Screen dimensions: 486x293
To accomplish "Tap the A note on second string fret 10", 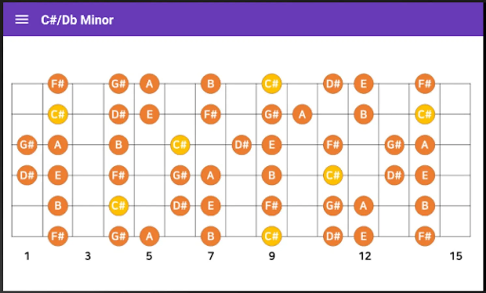I will [302, 114].
